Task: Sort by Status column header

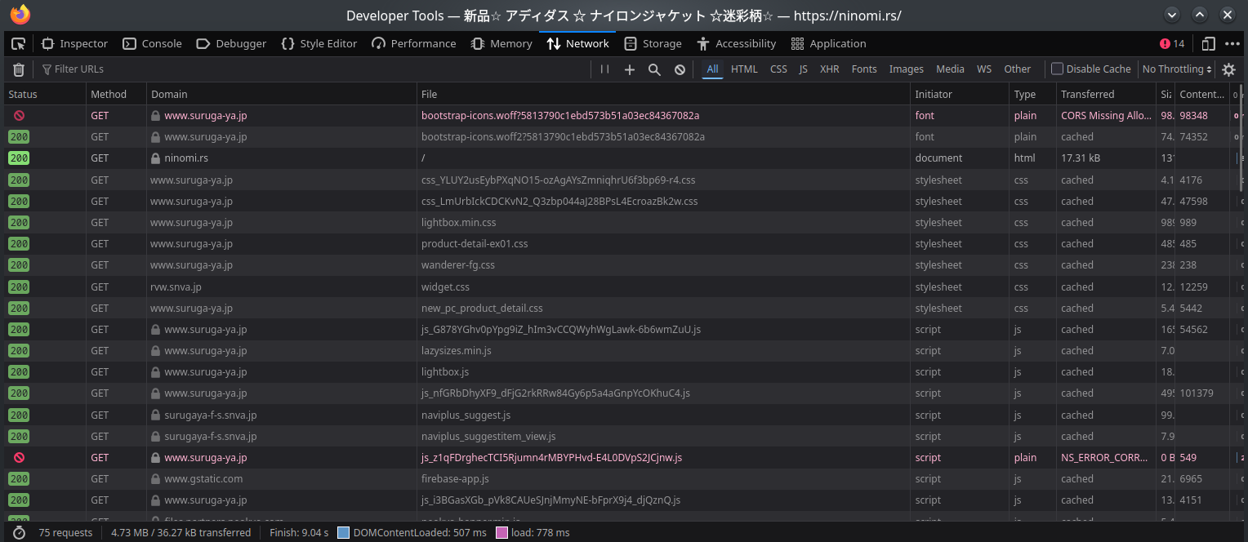Action: pos(45,95)
